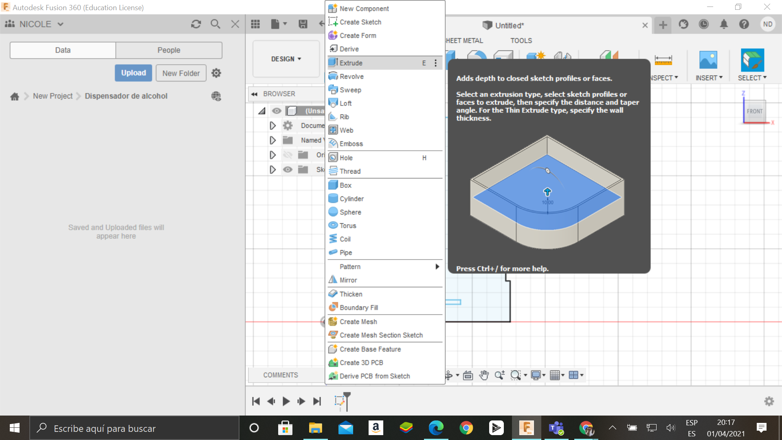This screenshot has width=782, height=440.
Task: Save the design with the disk icon
Action: (303, 24)
